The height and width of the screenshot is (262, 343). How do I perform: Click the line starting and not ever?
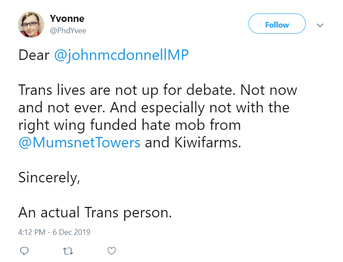[x=154, y=108]
